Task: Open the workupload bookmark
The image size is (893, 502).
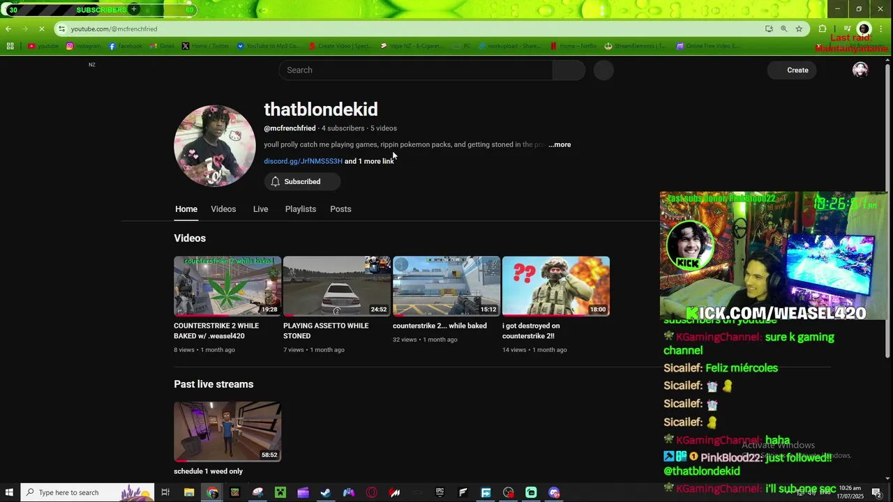Action: (508, 46)
